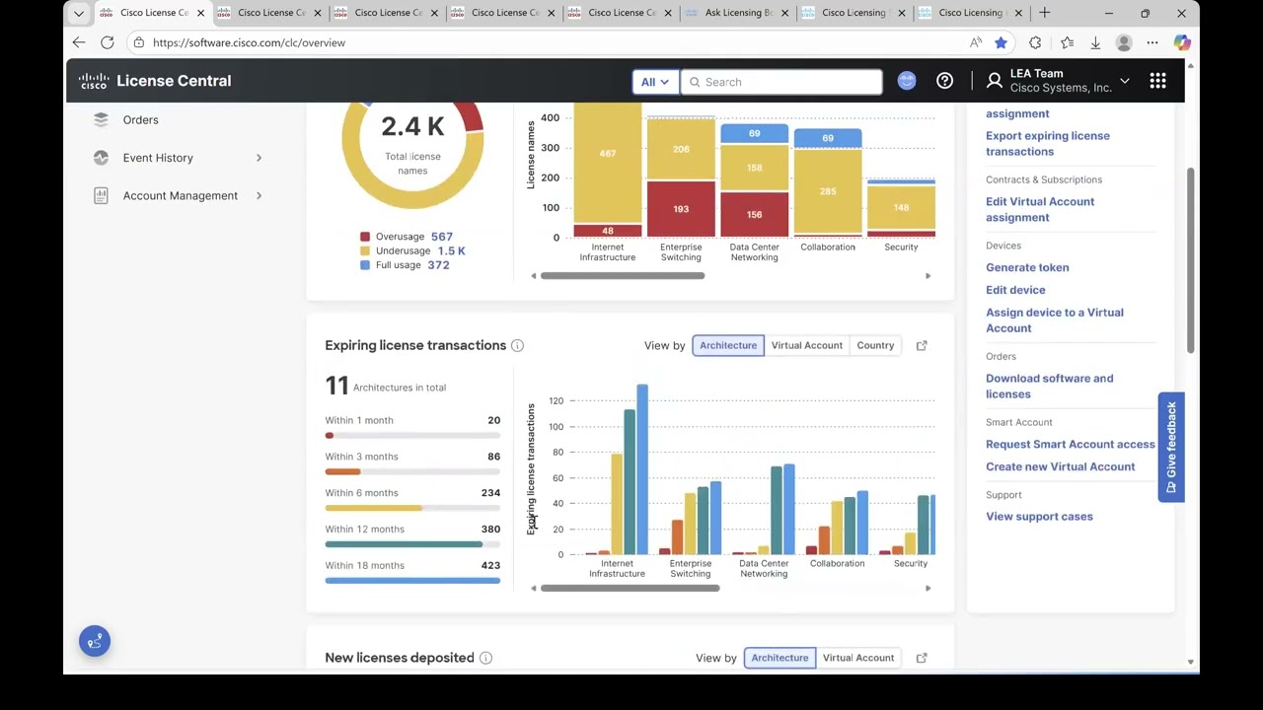Image resolution: width=1263 pixels, height=710 pixels.
Task: View new licenses deposited by Virtual Account
Action: click(858, 658)
